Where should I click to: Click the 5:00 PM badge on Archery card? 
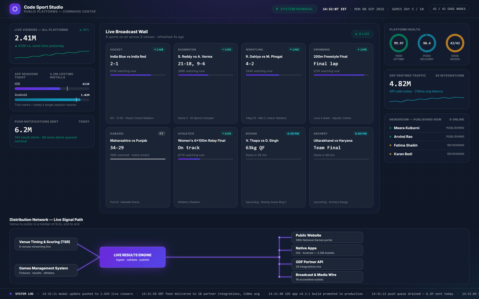[361, 133]
